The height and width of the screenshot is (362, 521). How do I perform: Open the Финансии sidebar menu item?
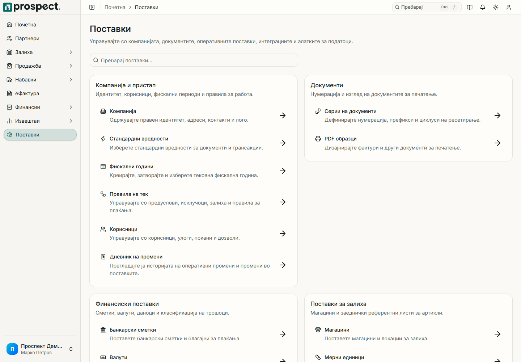point(40,107)
